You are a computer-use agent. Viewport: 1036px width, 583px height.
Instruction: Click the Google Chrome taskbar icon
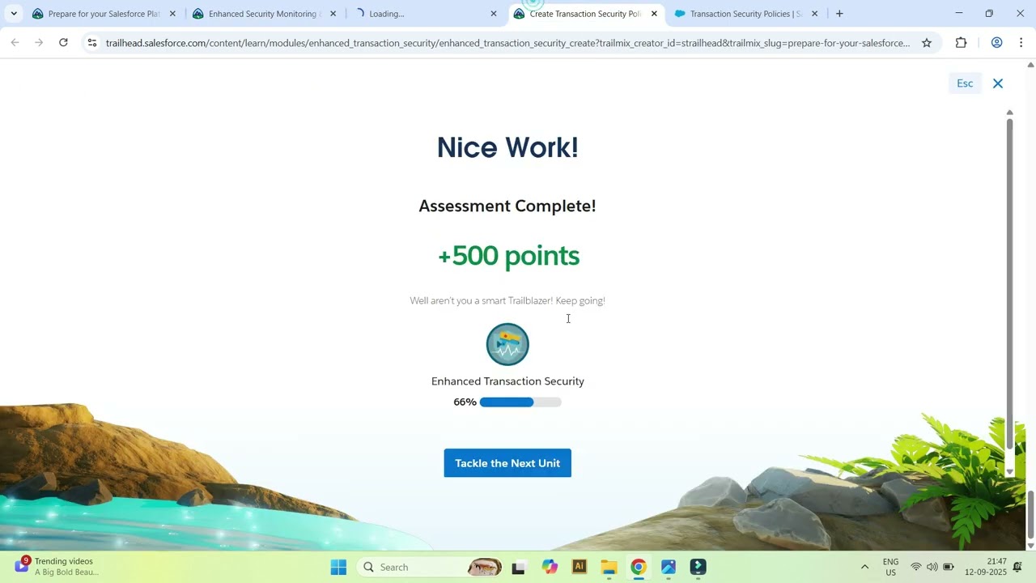(x=639, y=567)
